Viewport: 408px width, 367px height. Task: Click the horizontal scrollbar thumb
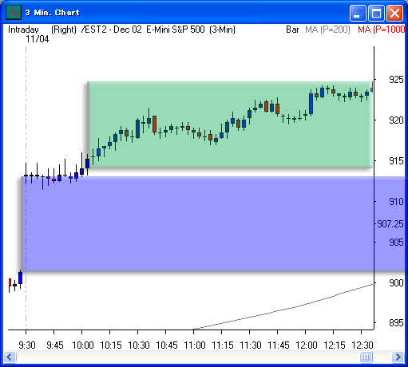pyautogui.click(x=366, y=357)
